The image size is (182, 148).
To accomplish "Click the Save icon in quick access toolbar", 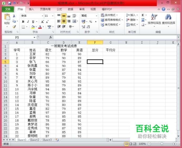I will [9, 3].
